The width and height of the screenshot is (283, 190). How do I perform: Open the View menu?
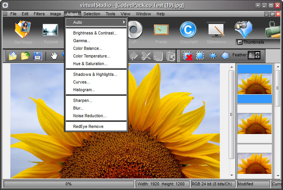[126, 14]
